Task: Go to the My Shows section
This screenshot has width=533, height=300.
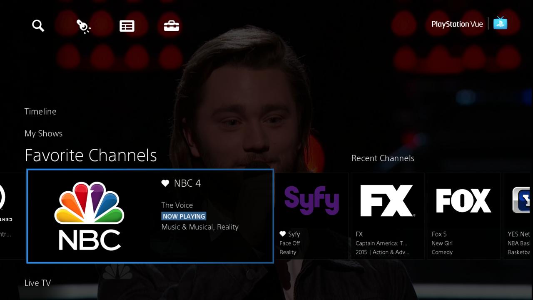Action: [43, 133]
